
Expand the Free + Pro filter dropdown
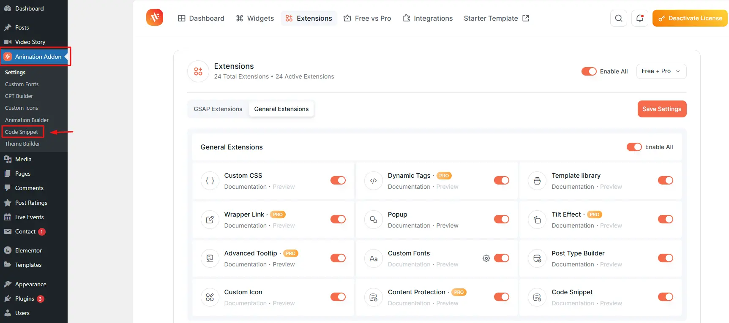[661, 71]
